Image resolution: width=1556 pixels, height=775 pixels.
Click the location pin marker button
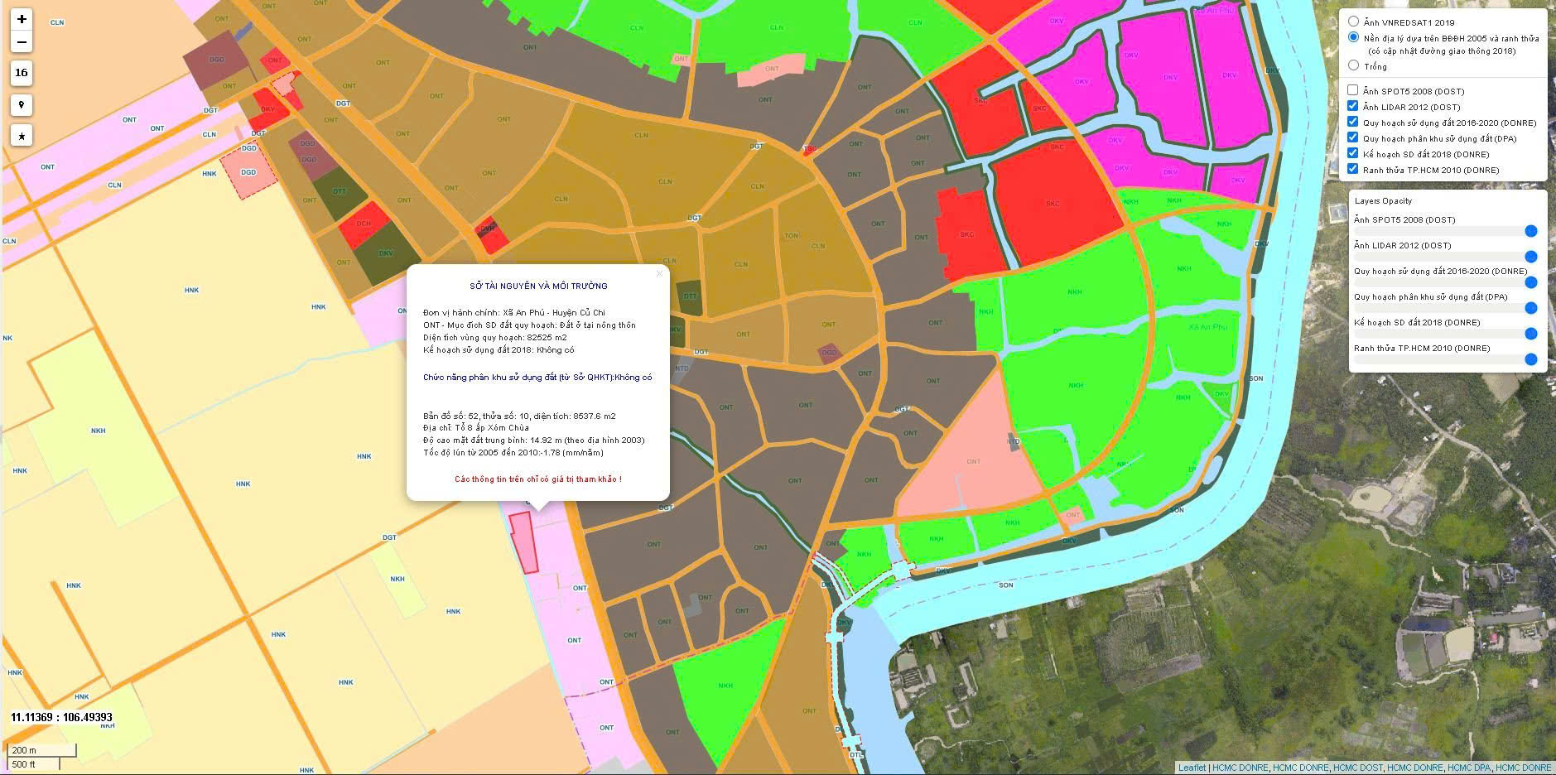point(22,104)
